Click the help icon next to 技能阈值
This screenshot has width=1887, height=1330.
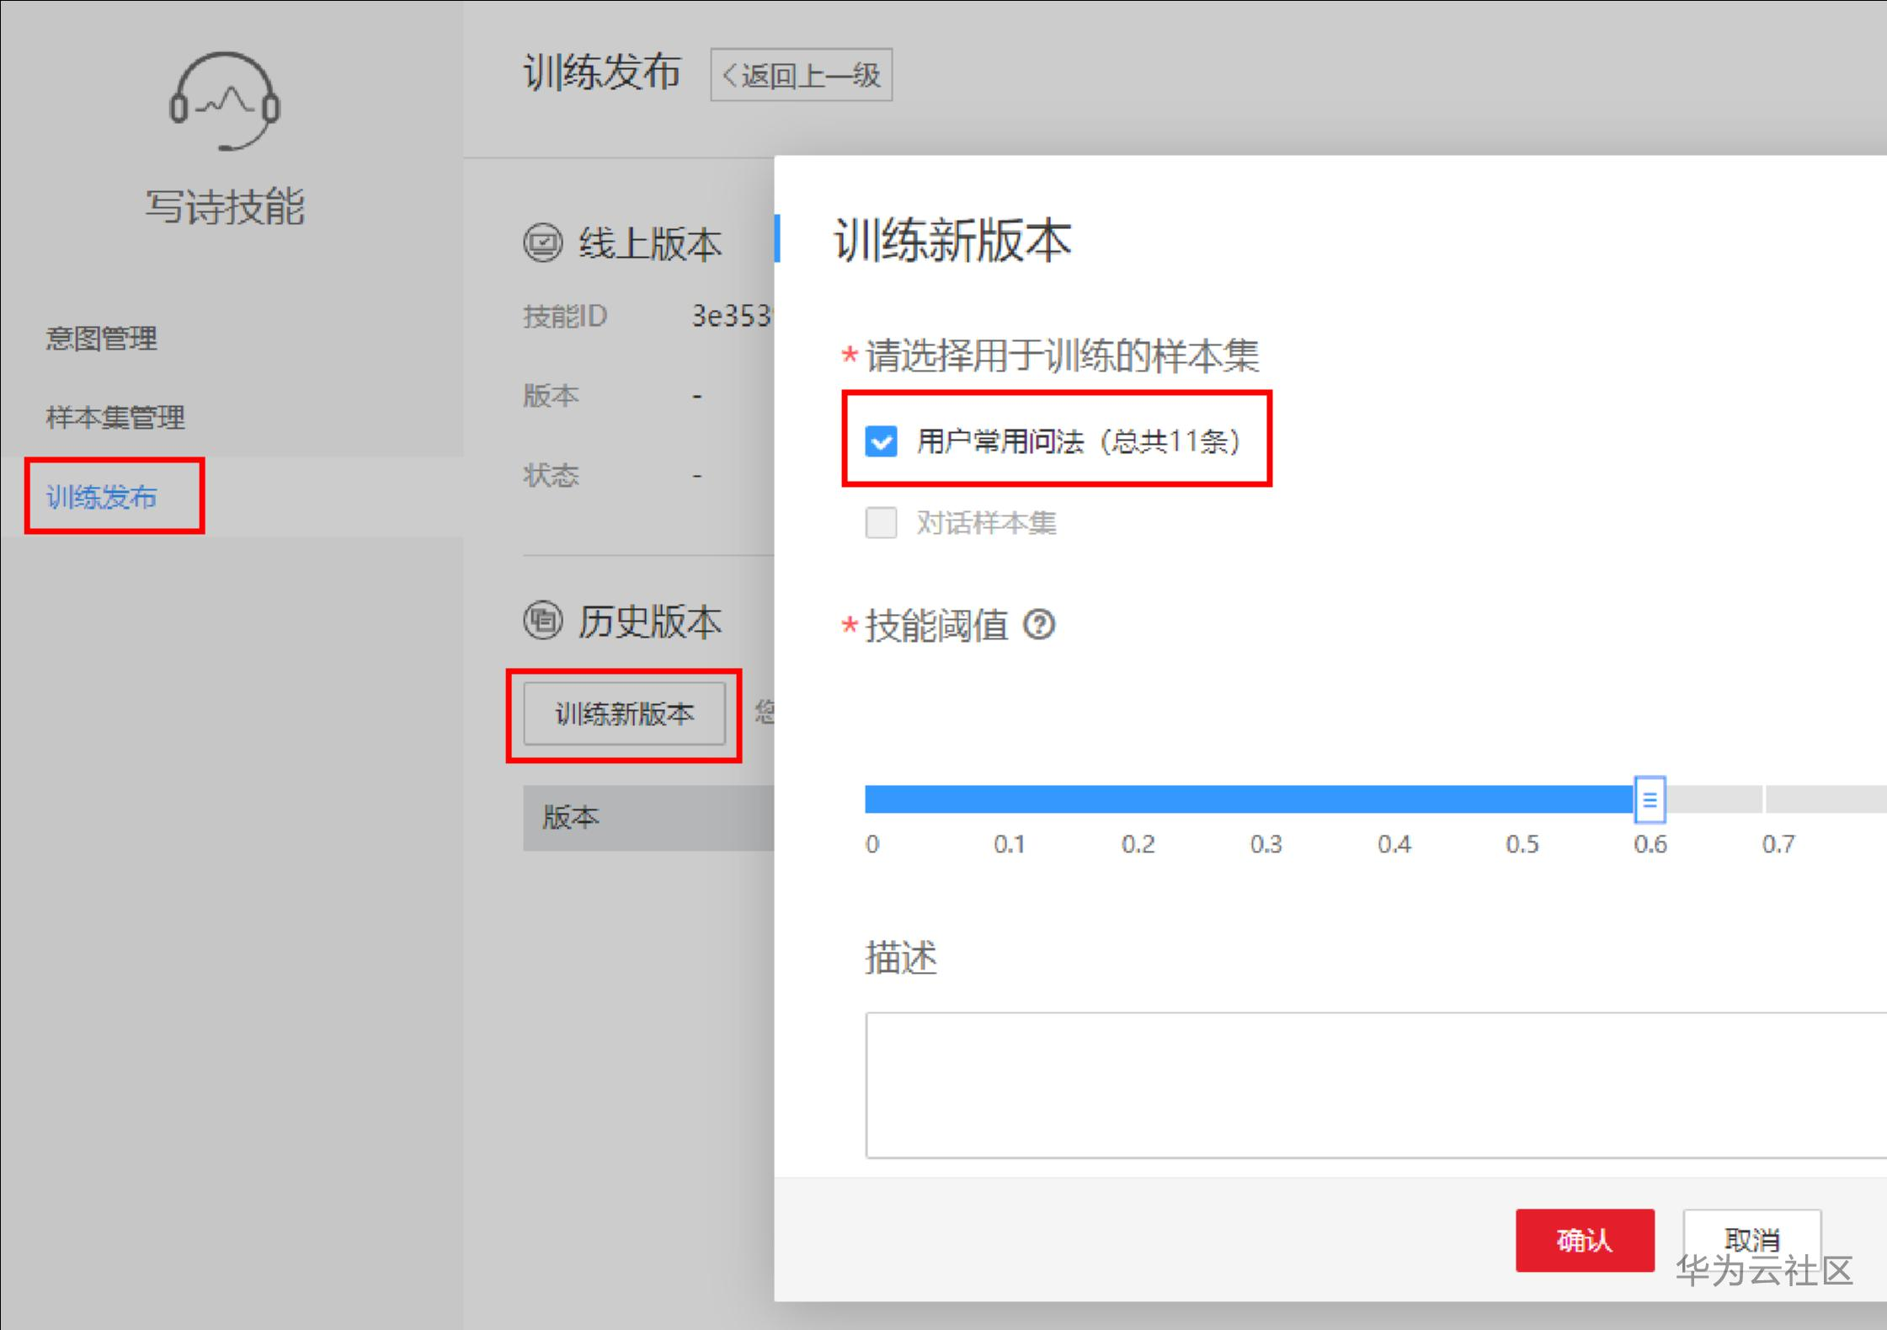(x=1039, y=625)
